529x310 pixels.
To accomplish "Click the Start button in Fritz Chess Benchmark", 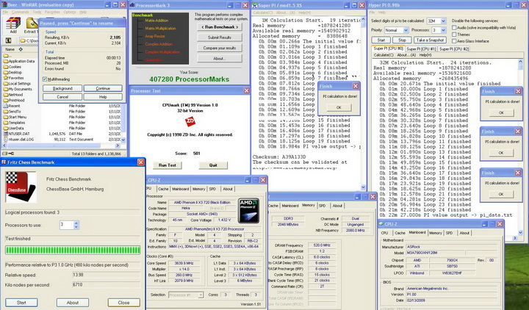I will (21, 303).
